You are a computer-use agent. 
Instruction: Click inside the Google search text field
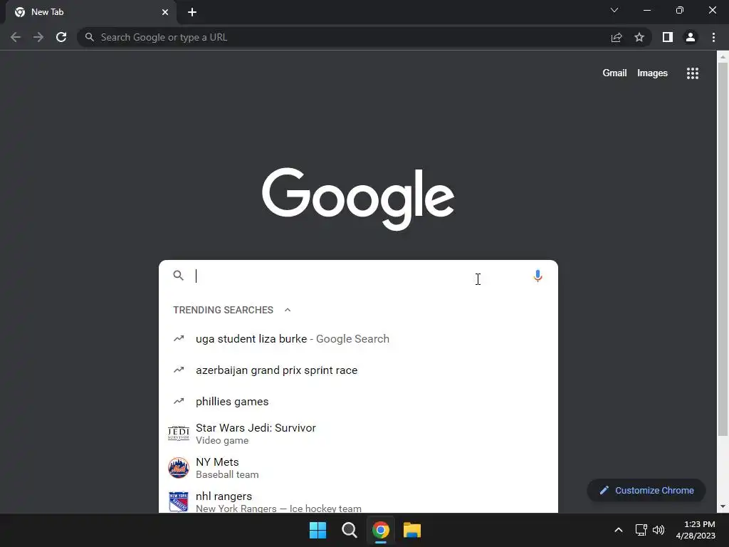click(358, 276)
